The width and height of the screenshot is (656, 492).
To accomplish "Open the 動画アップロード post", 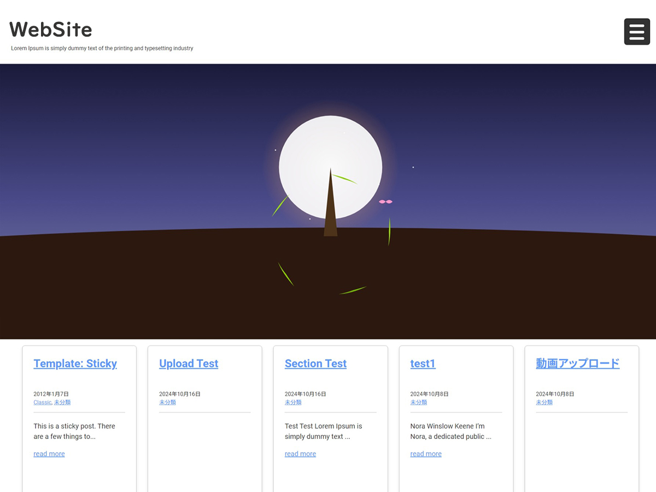I will pos(577,364).
